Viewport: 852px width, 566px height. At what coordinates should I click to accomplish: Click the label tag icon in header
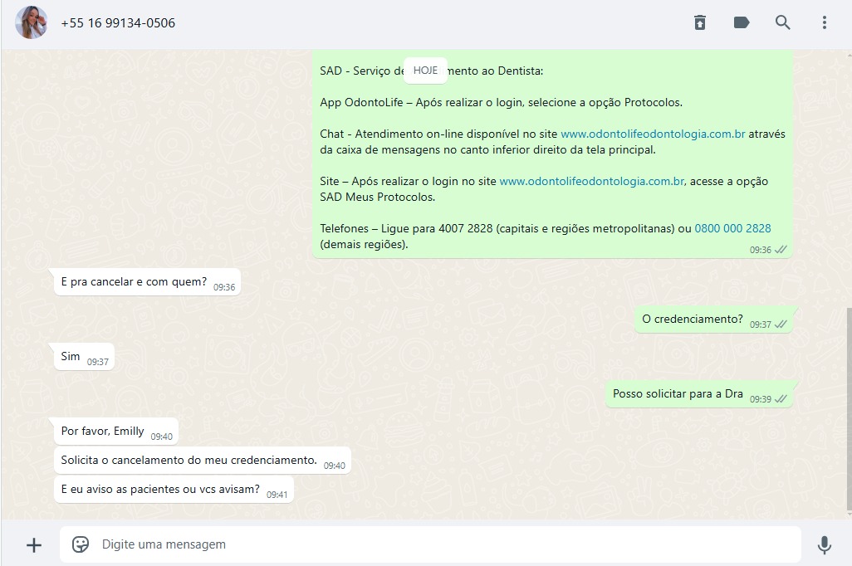pos(742,22)
